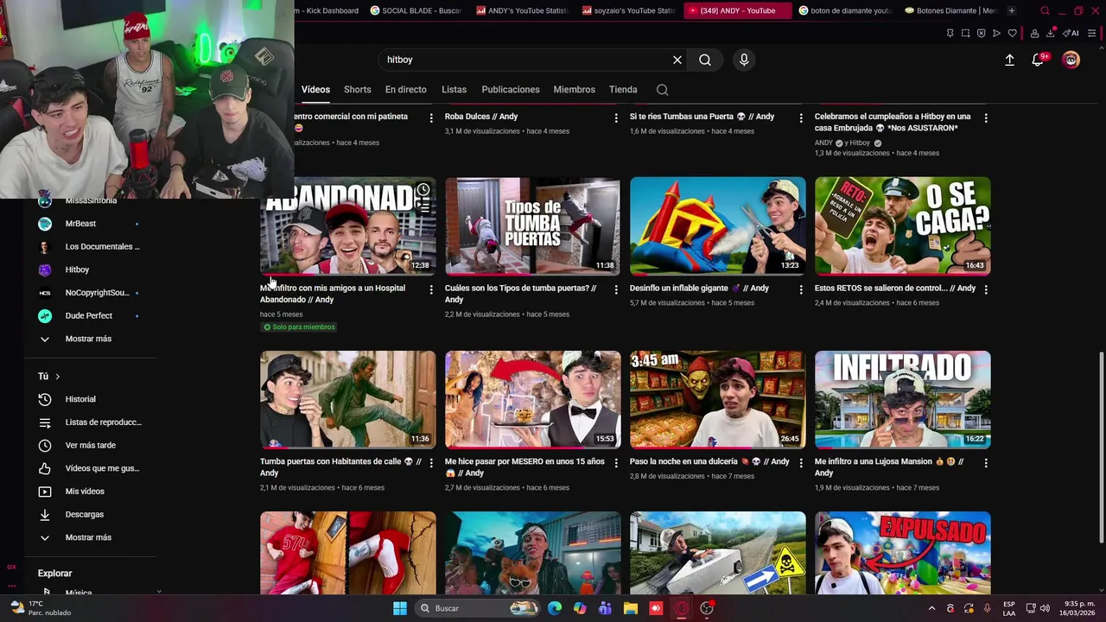Open options for Habitantes de calle video
The width and height of the screenshot is (1106, 622).
pos(431,463)
